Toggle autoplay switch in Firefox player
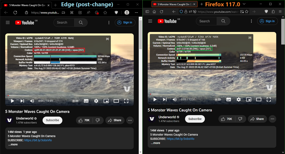The width and height of the screenshot is (285, 154). pos(218,99)
